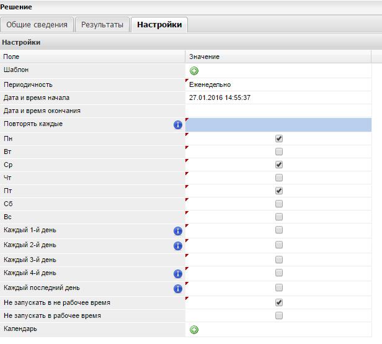Check the Каждый 3-й день checkbox
382x344 pixels.
point(278,260)
